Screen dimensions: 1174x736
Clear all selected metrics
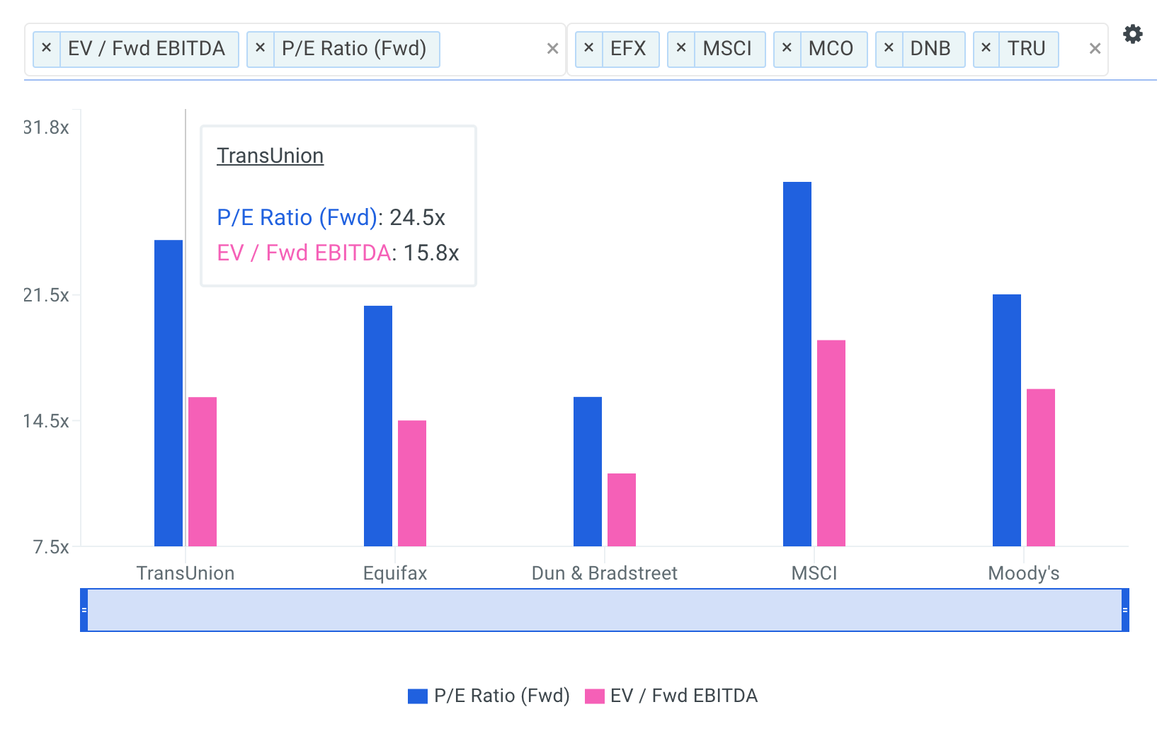pyautogui.click(x=553, y=49)
